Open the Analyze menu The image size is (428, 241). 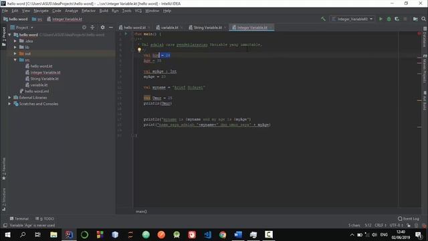coord(72,11)
